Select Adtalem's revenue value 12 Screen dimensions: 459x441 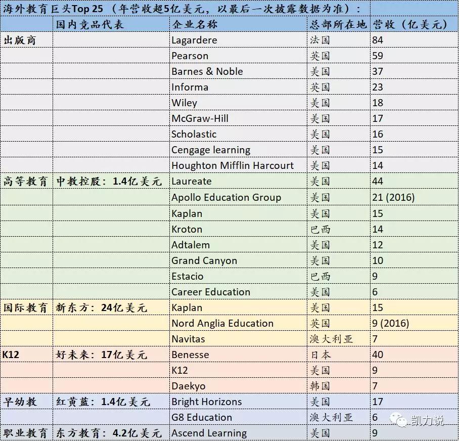[x=378, y=245]
